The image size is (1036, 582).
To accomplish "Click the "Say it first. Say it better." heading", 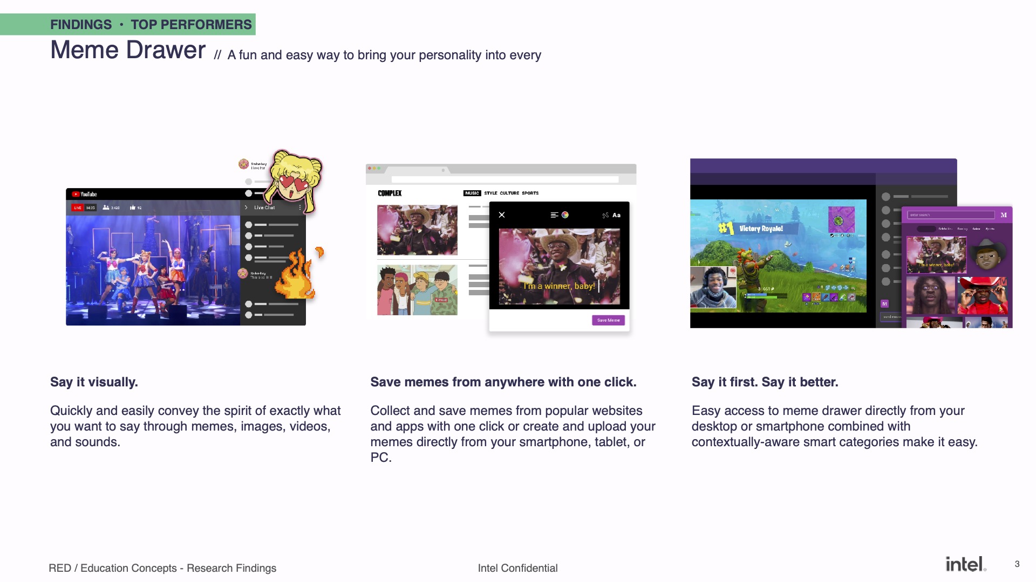I will [765, 382].
